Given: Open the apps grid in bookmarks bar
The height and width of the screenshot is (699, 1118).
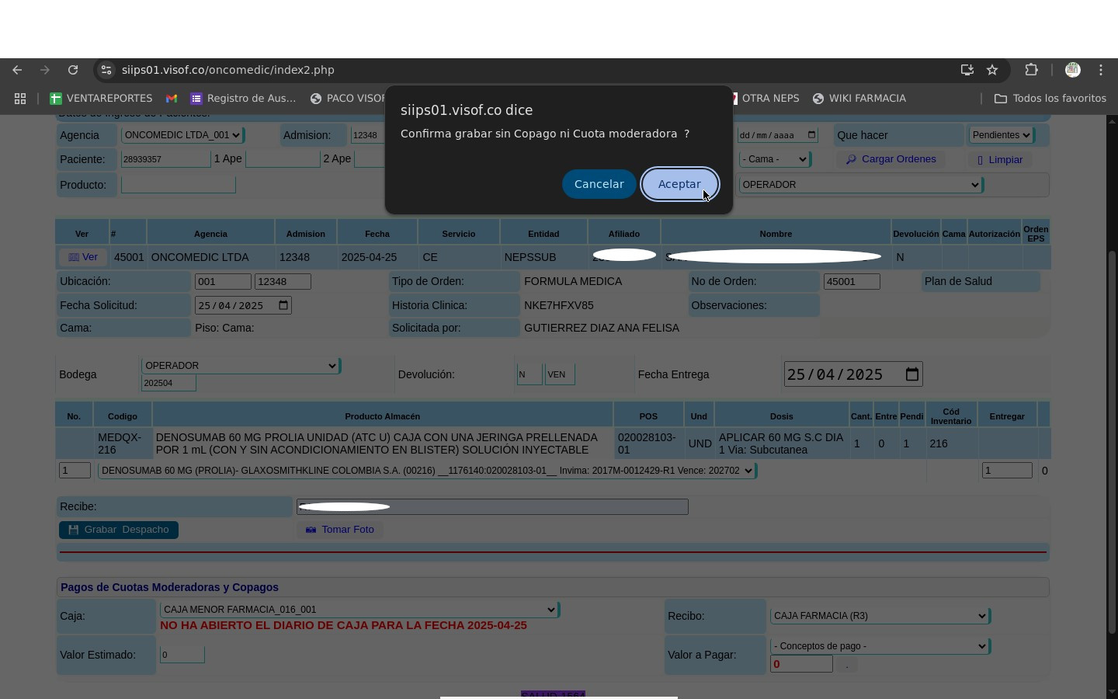Looking at the screenshot, I should click(20, 99).
